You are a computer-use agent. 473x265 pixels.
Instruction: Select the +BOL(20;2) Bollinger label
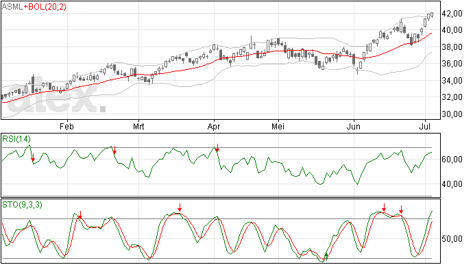tap(45, 7)
